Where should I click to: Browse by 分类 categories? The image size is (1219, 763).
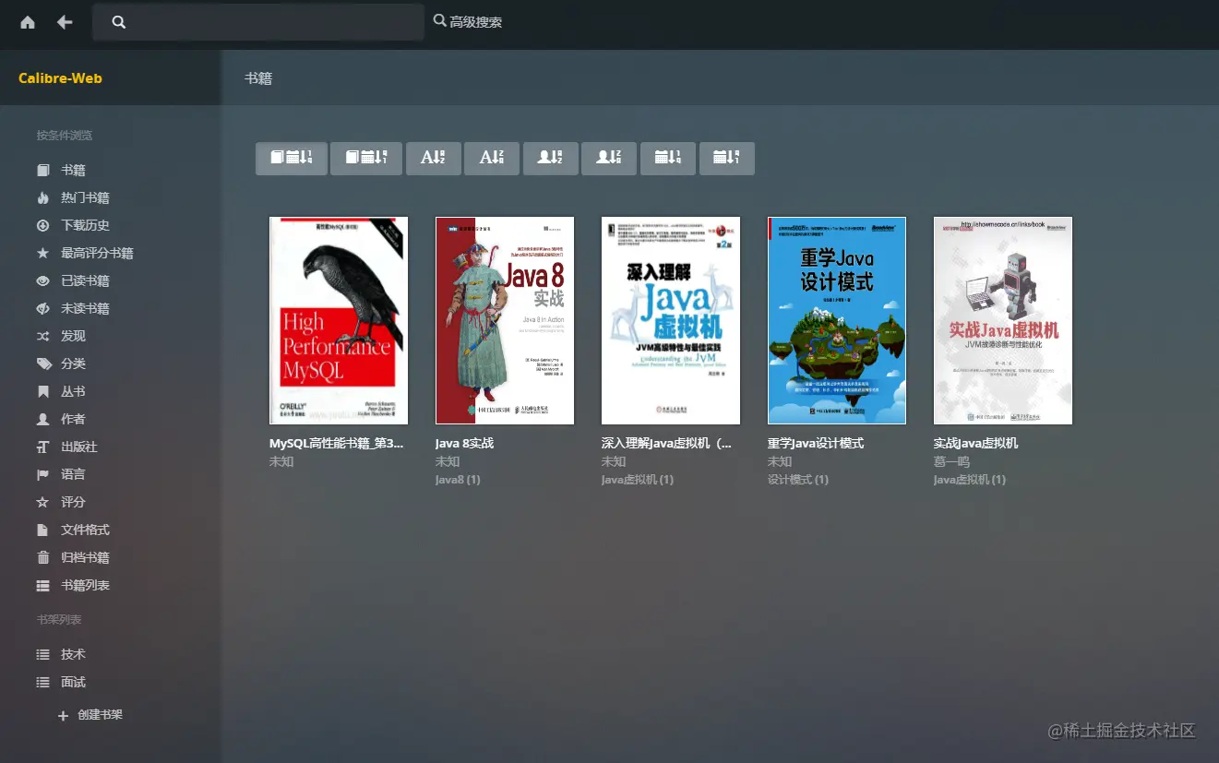73,364
